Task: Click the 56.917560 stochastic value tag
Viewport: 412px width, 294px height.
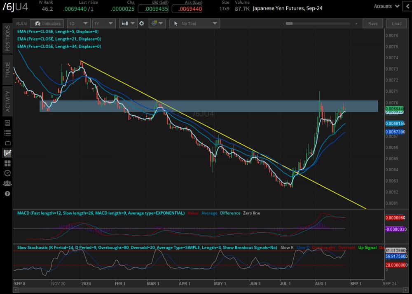Action: click(396, 256)
